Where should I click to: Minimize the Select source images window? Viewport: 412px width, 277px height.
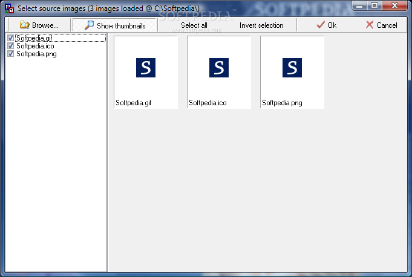[x=360, y=5]
